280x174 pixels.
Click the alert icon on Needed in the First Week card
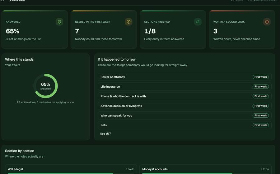pos(128,22)
